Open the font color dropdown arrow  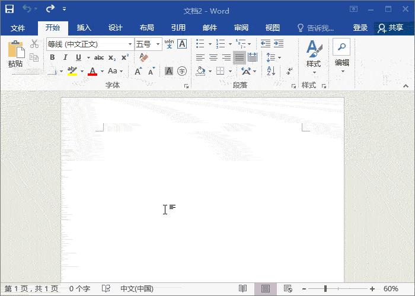(102, 72)
